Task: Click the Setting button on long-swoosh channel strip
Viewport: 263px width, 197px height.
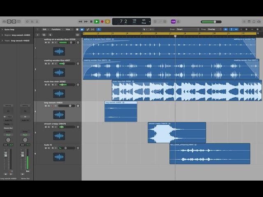Action: point(8,105)
